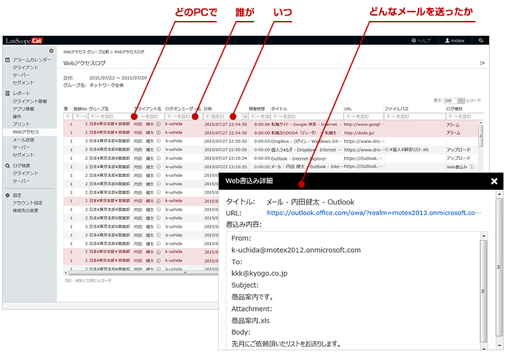Open the outlook.office.com URL link in dialog
The height and width of the screenshot is (353, 506).
[374, 213]
